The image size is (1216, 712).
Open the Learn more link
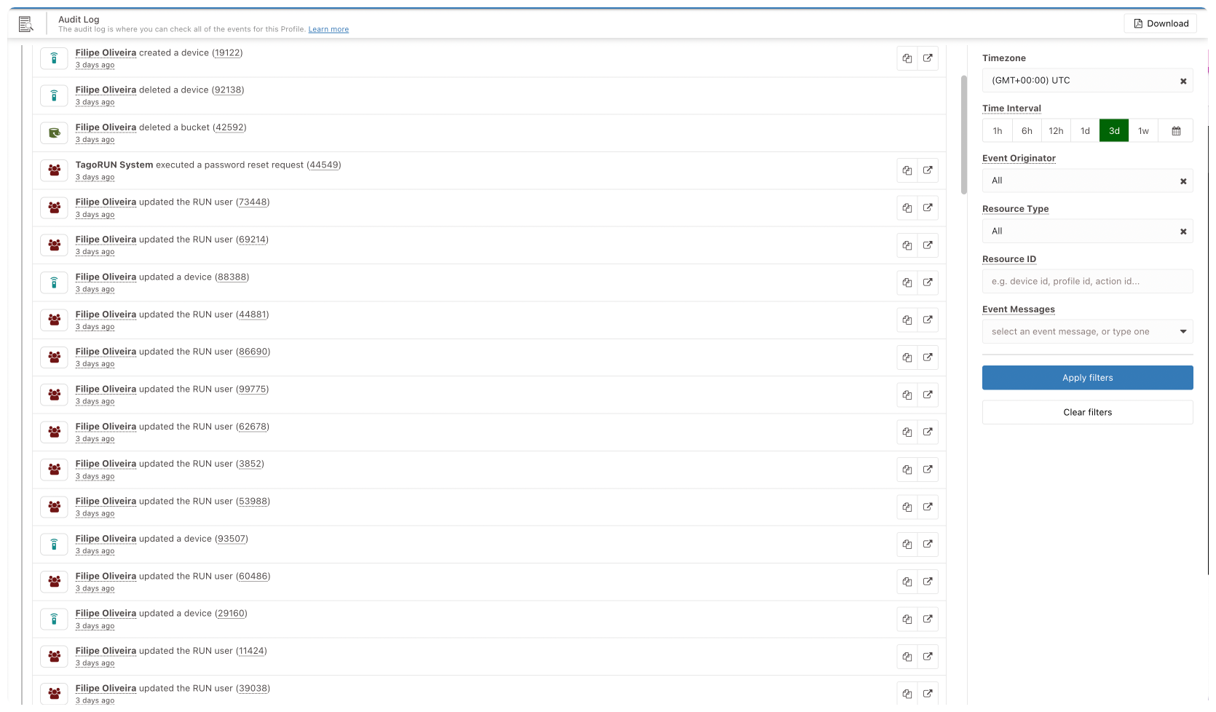coord(328,29)
